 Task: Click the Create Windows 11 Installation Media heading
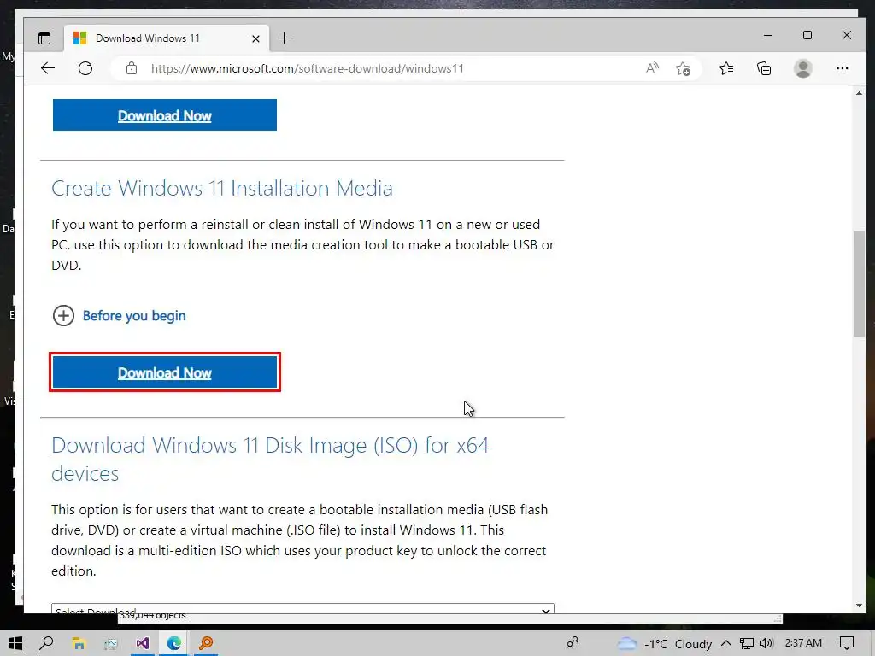click(x=222, y=188)
